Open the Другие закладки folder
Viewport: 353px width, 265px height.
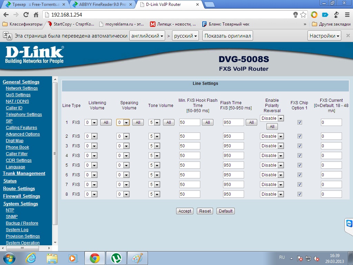331,24
